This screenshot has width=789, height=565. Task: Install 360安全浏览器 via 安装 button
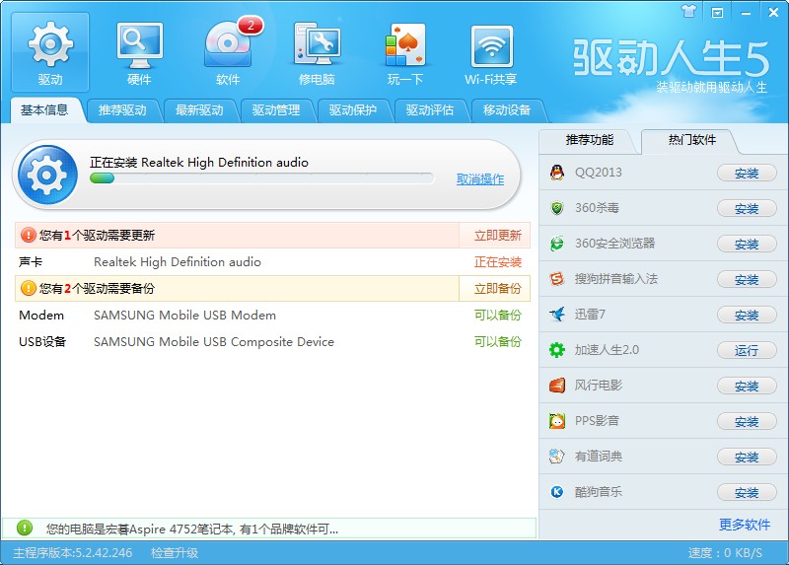pyautogui.click(x=747, y=244)
